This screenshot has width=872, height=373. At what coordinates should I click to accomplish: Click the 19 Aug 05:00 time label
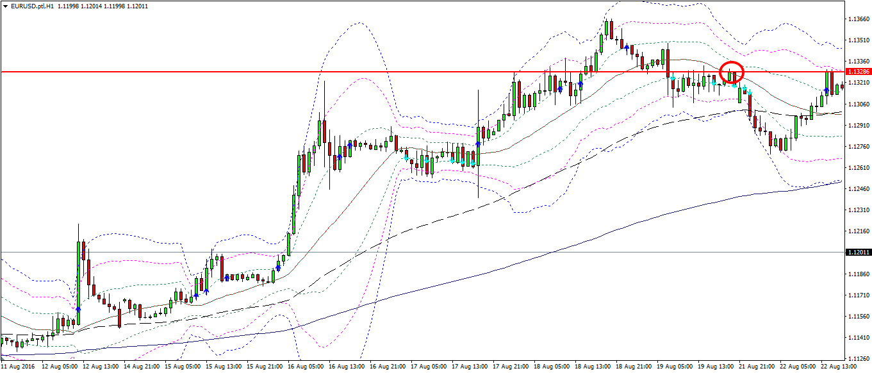674,367
